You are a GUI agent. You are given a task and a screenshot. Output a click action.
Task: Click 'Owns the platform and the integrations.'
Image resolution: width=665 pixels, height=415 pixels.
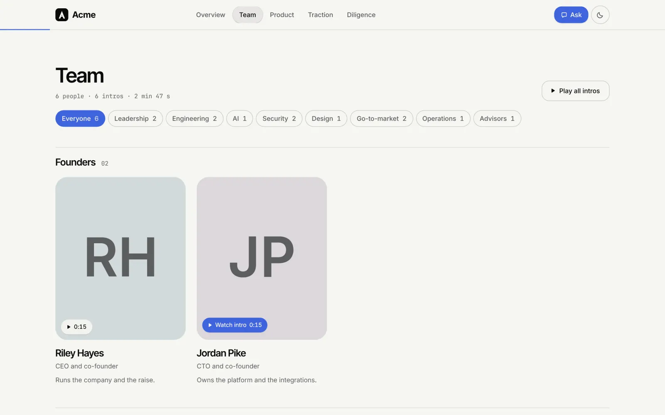(256, 380)
